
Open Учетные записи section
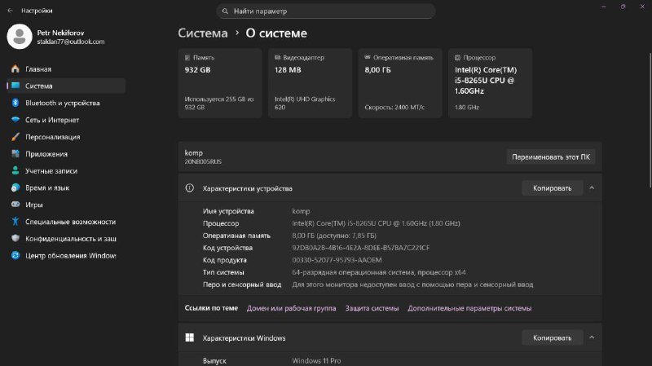point(51,171)
